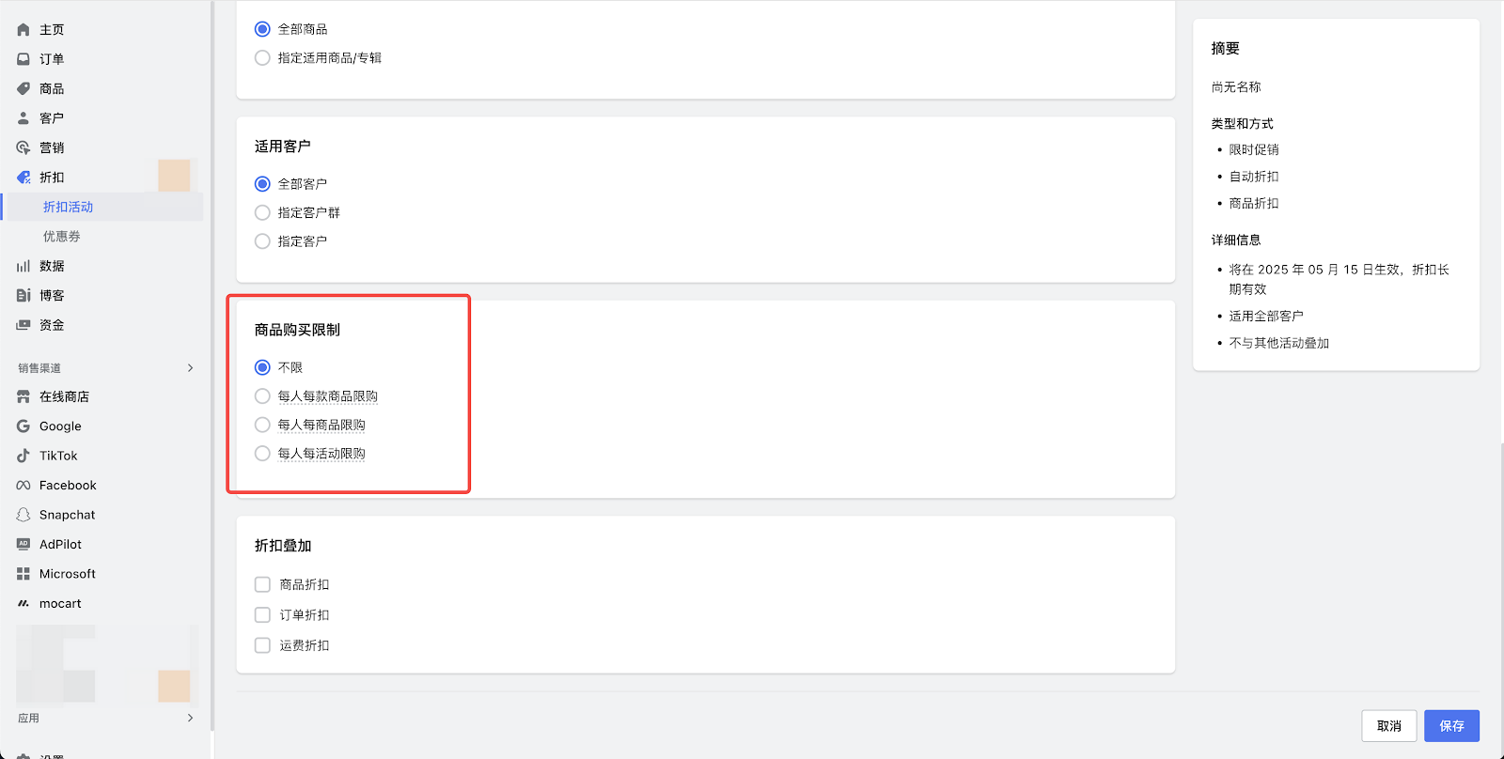Expand the 销售渠道 section chevron

(x=190, y=368)
